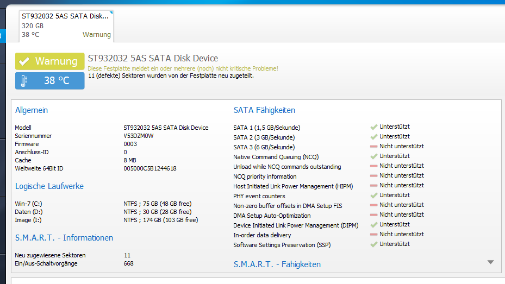Viewport: 505px width, 284px height.
Task: Click the green check for PHY event counters
Action: (x=373, y=195)
